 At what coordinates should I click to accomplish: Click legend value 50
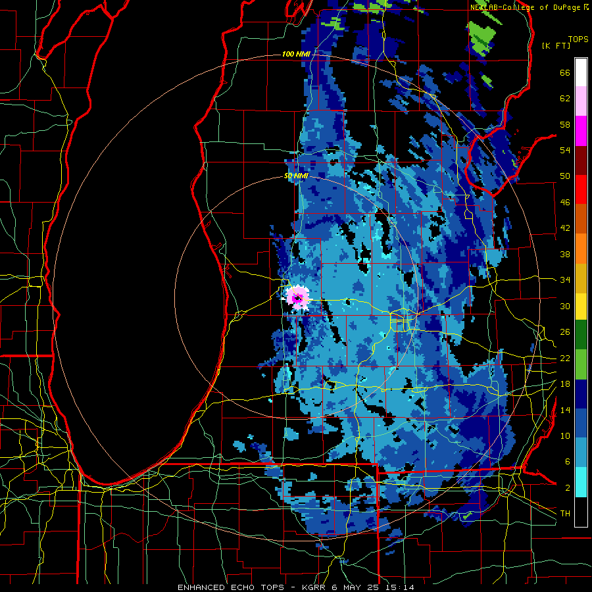(x=565, y=176)
